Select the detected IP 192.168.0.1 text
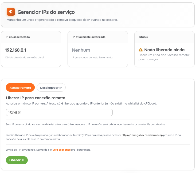The image size is (196, 173). (15, 50)
